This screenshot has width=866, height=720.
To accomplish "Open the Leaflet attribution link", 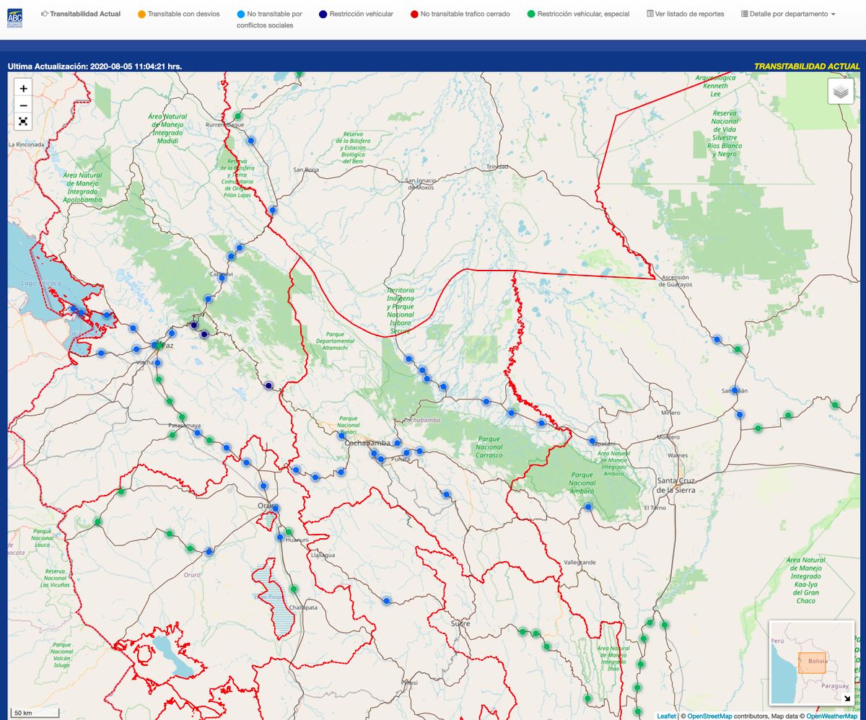I will tap(666, 716).
